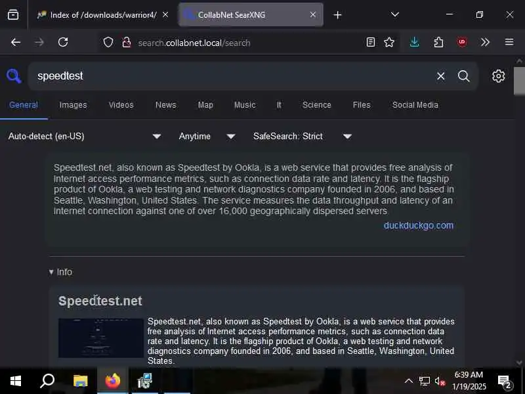
Task: Click the page vertical scrollbar thumb
Action: 519,81
